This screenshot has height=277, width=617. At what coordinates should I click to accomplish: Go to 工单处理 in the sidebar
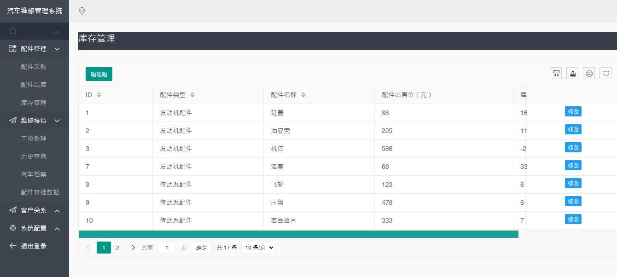[x=34, y=138]
